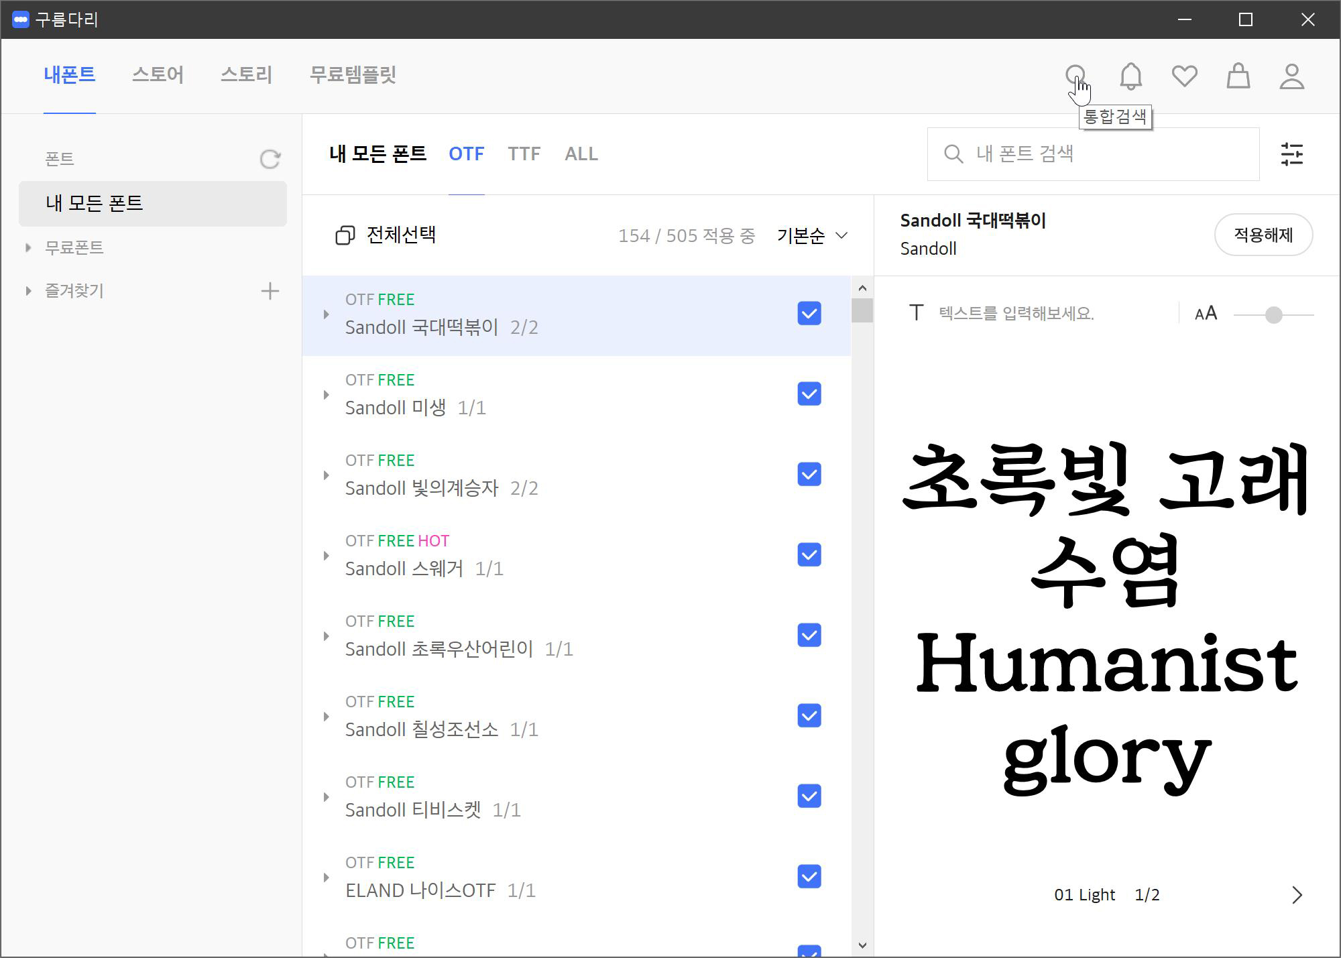
Task: Open the user account profile icon
Action: pyautogui.click(x=1291, y=76)
